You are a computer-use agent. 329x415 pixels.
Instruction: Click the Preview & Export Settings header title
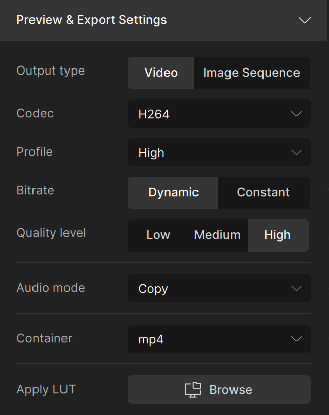point(91,20)
